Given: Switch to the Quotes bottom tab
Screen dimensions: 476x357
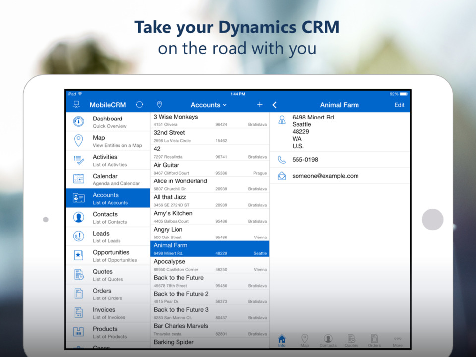Looking at the screenshot, I should click(351, 339).
